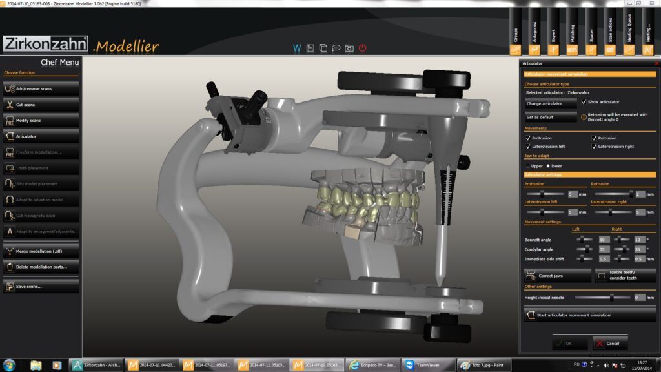Image resolution: width=661 pixels, height=372 pixels.
Task: Click the Delete modellation parts trash icon
Action: tap(10, 267)
